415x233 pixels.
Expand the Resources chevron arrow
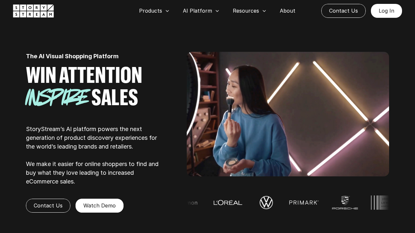pos(264,11)
